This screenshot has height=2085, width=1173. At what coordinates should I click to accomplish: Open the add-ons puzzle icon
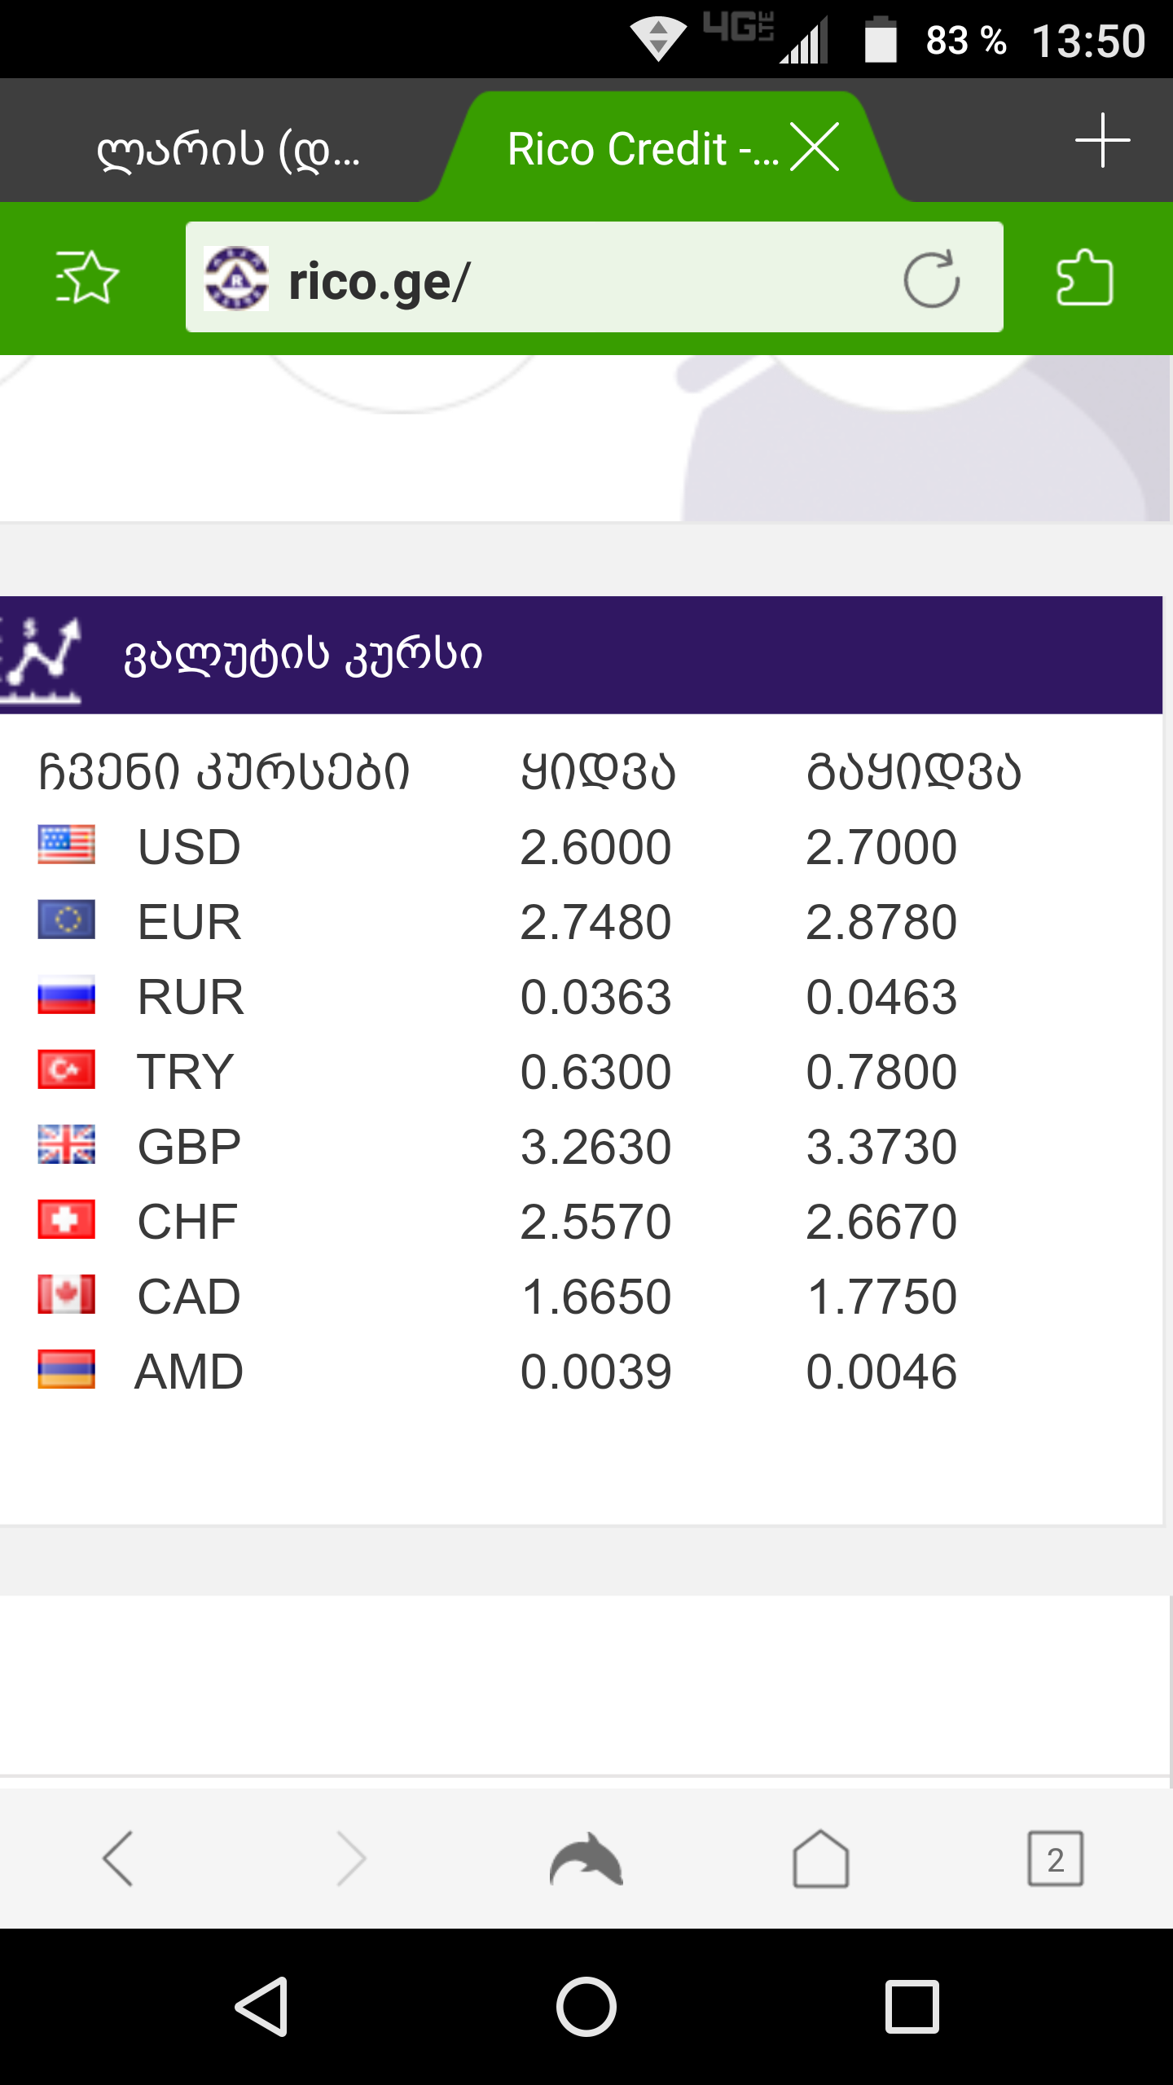click(x=1084, y=278)
